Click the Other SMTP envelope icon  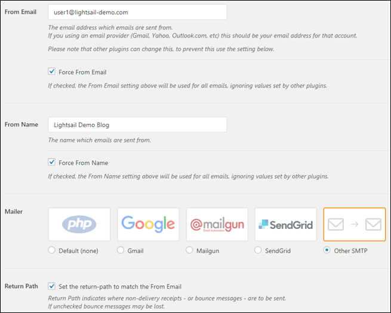(x=355, y=224)
